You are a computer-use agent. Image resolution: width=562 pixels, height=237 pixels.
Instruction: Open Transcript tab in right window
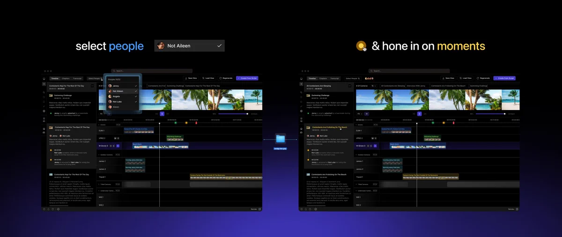click(334, 79)
